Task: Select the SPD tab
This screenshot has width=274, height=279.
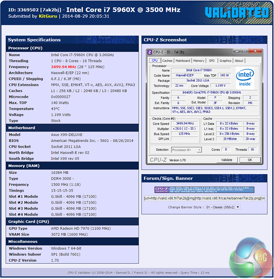Action: point(212,61)
